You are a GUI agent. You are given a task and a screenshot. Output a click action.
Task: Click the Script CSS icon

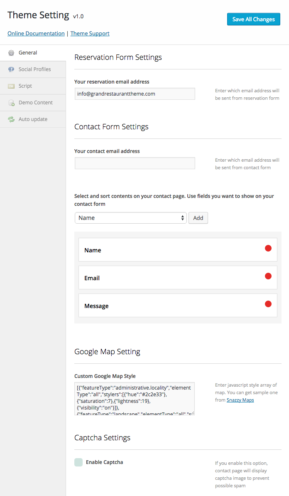(11, 86)
